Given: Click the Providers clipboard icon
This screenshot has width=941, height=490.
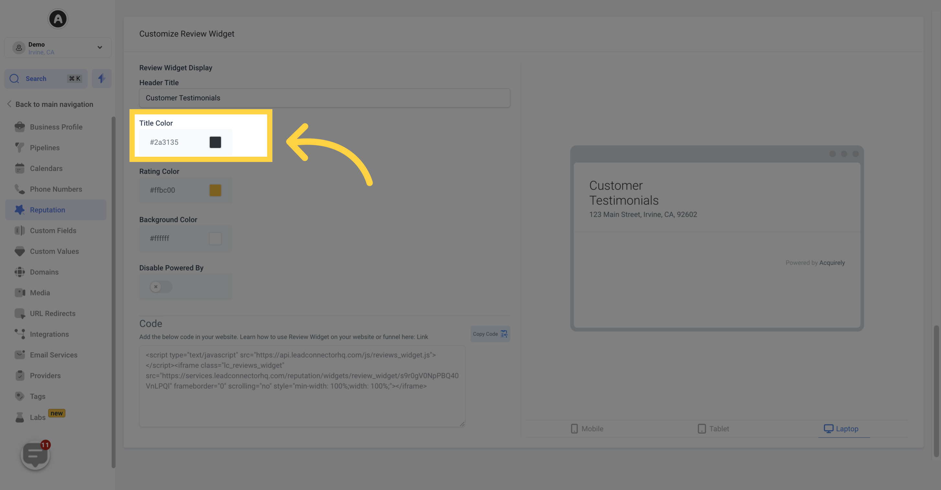Looking at the screenshot, I should [x=20, y=376].
